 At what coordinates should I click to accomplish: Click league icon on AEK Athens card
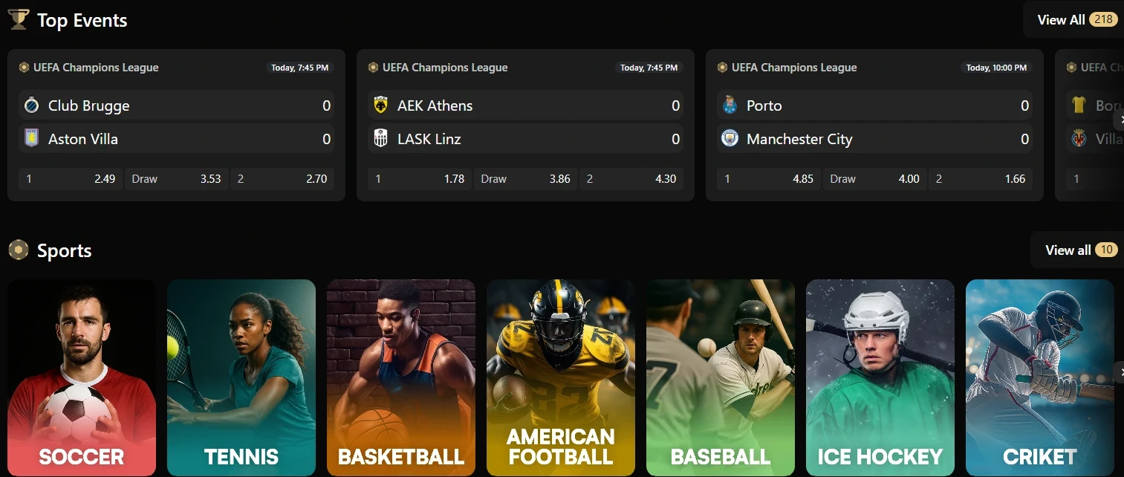coord(373,68)
